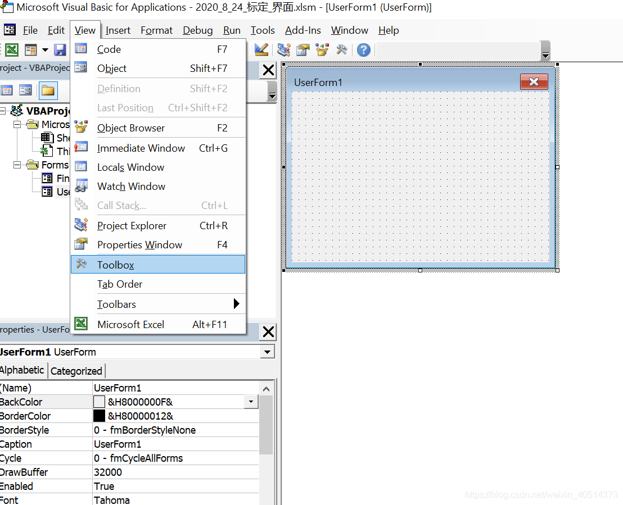Click the Font Tahoma value
The width and height of the screenshot is (623, 505).
175,500
